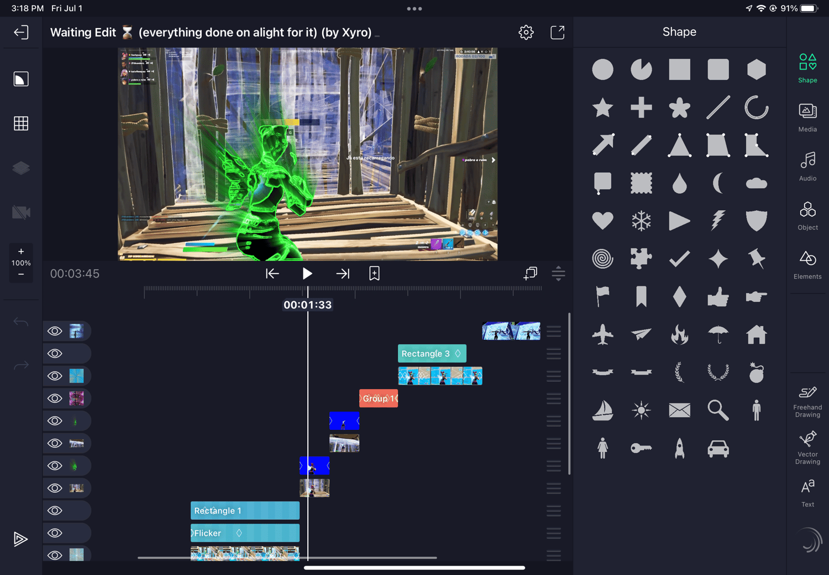829x575 pixels.
Task: Add the thumbs up shape
Action: (x=718, y=297)
